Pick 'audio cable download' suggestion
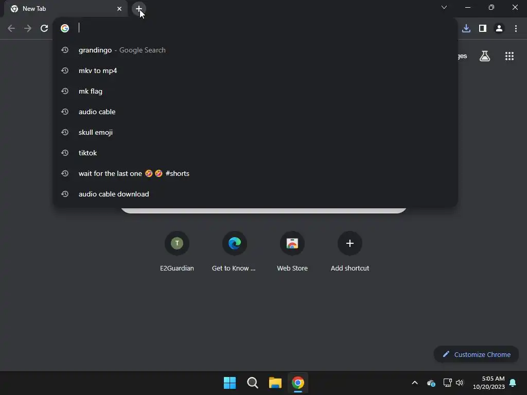The image size is (527, 395). tap(255, 194)
